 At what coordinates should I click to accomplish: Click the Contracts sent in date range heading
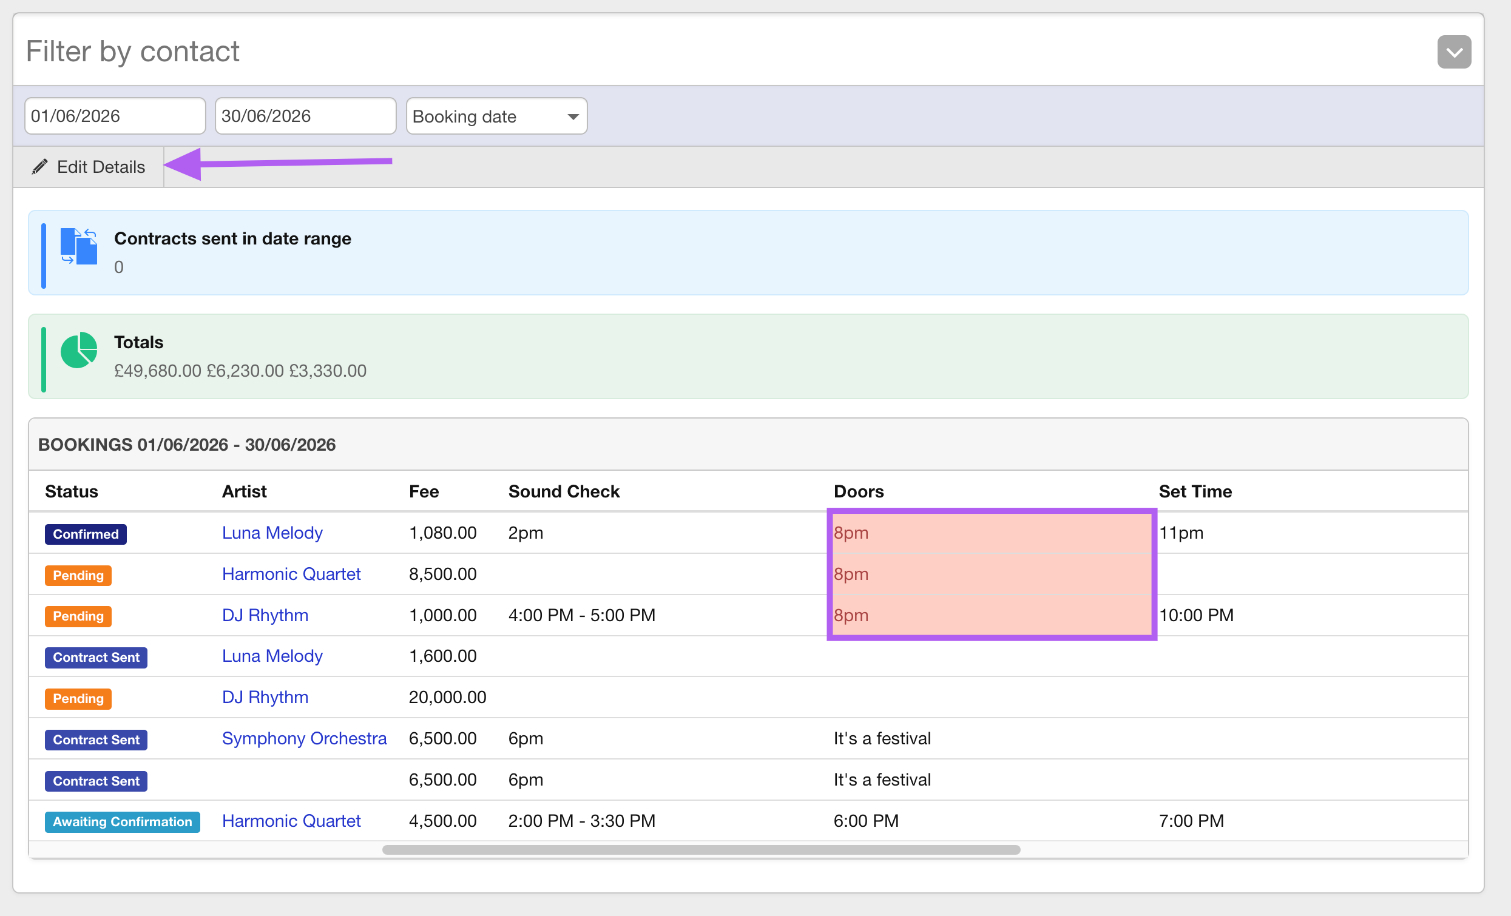[x=232, y=238]
